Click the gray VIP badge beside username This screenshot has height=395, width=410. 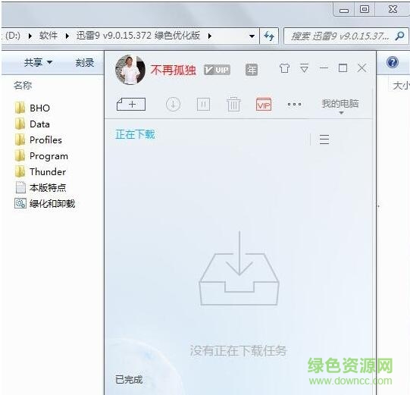tap(217, 70)
